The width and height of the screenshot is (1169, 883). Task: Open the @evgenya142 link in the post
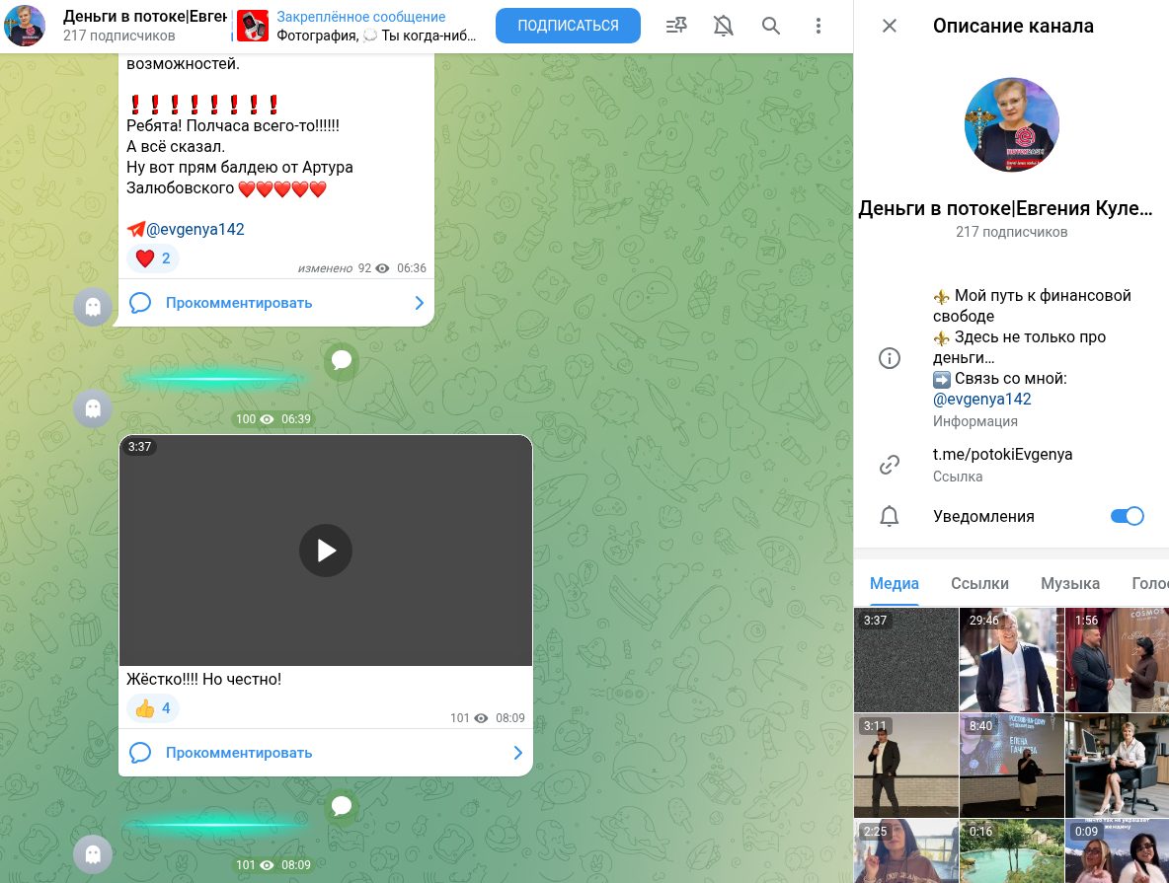(x=195, y=229)
